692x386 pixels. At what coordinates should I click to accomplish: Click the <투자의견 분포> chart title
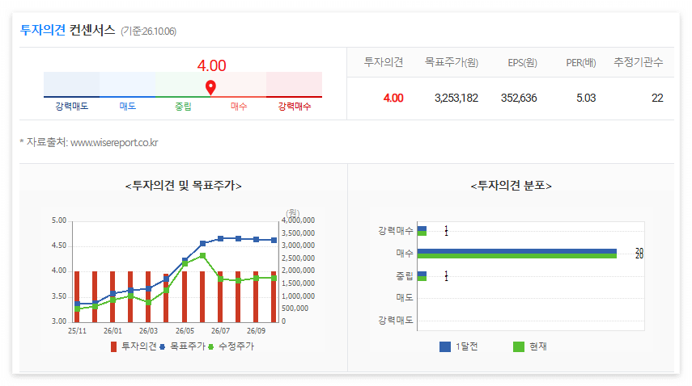click(x=511, y=186)
